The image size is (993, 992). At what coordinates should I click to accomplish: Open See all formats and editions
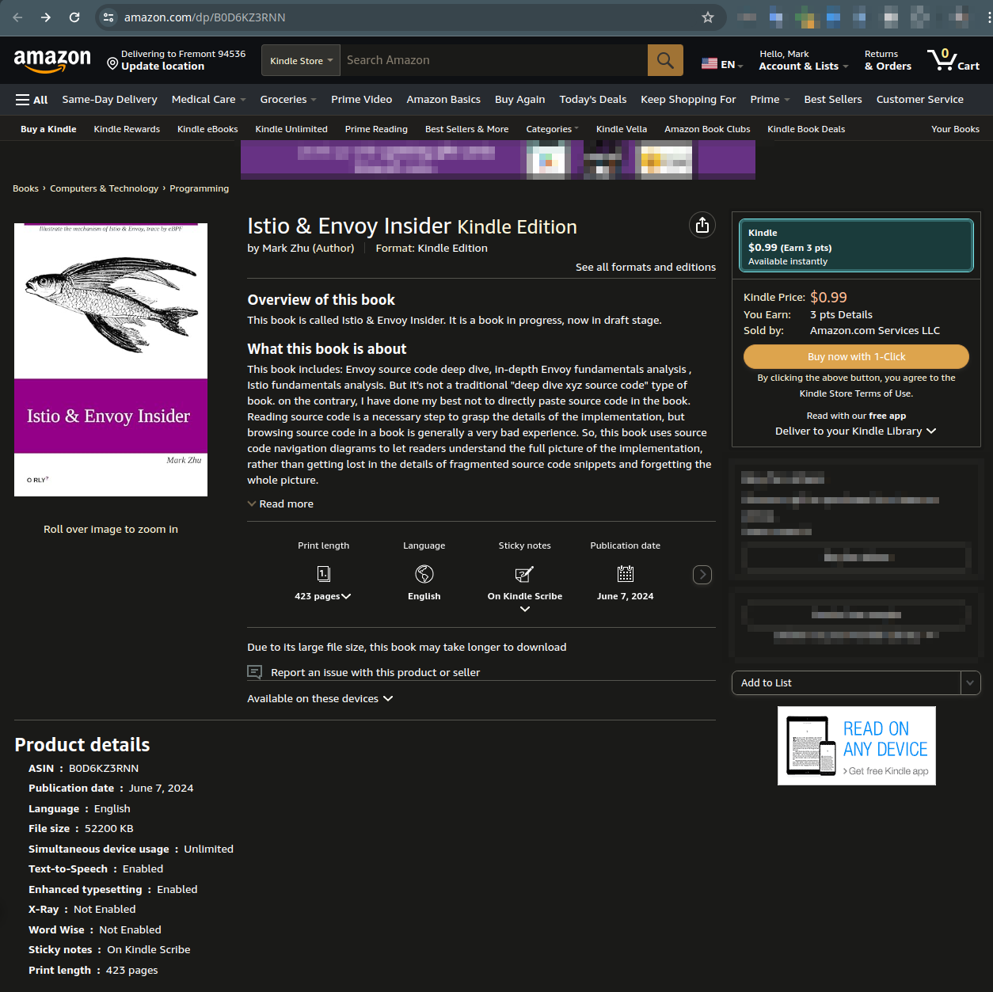click(x=645, y=268)
